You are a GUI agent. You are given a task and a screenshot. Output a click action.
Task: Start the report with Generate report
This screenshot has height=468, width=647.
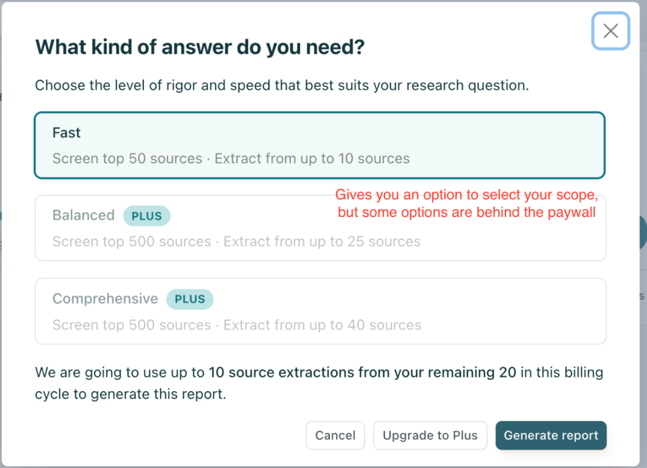tap(550, 435)
